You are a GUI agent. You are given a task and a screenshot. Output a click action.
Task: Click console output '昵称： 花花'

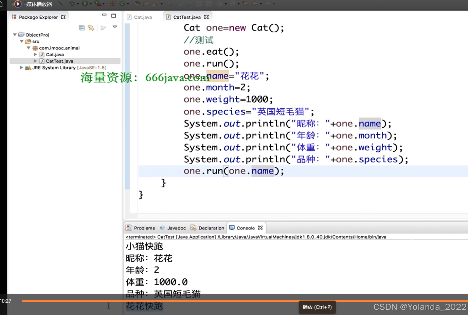(x=149, y=258)
